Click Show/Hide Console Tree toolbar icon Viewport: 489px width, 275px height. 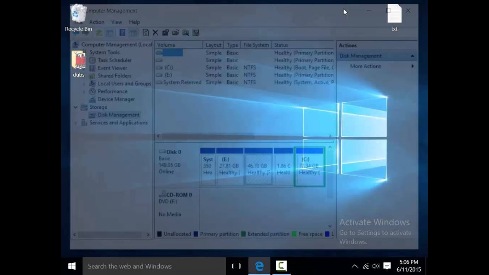coord(110,33)
